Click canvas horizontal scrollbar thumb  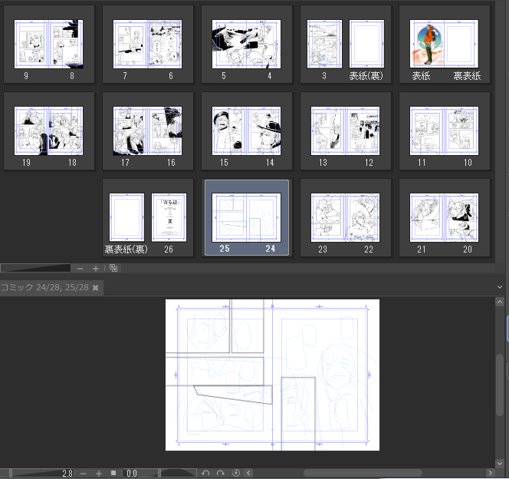click(363, 473)
